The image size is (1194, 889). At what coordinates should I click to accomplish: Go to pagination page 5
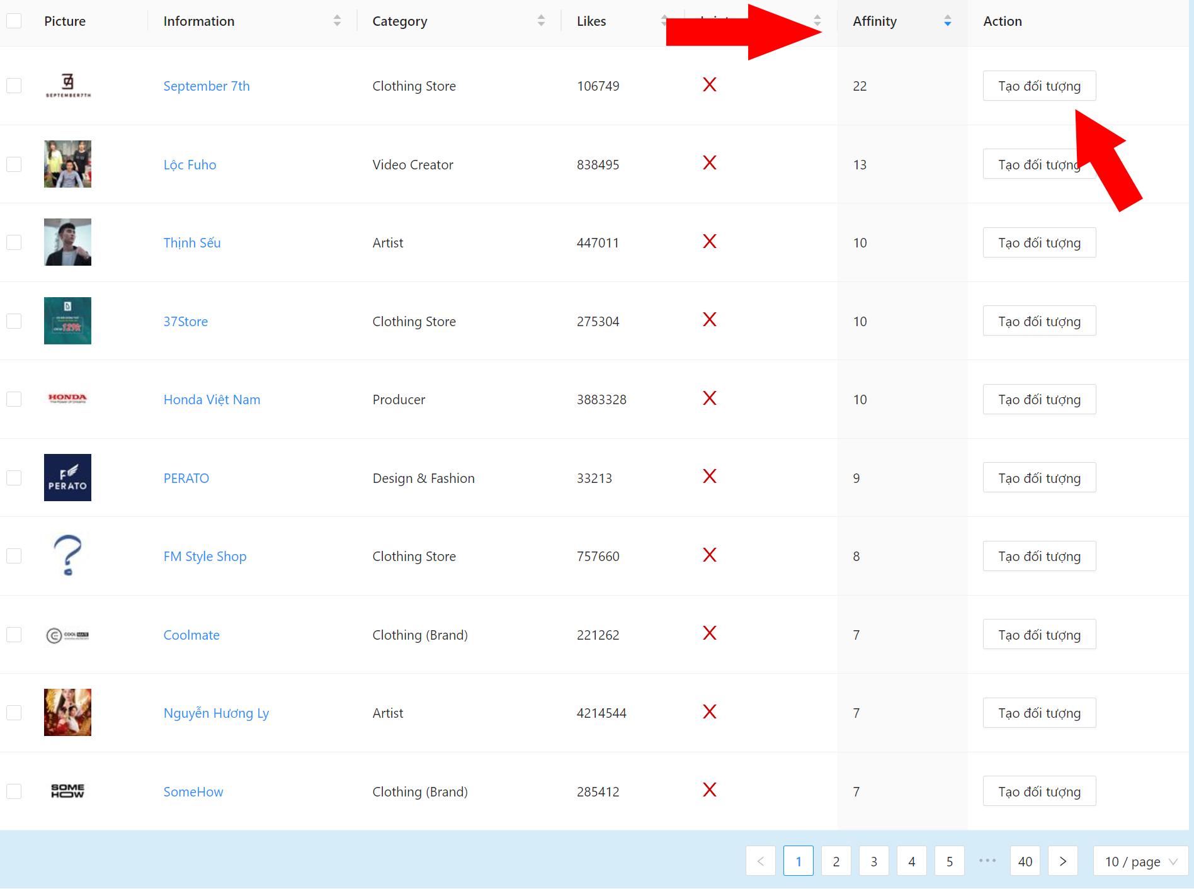[x=950, y=861]
